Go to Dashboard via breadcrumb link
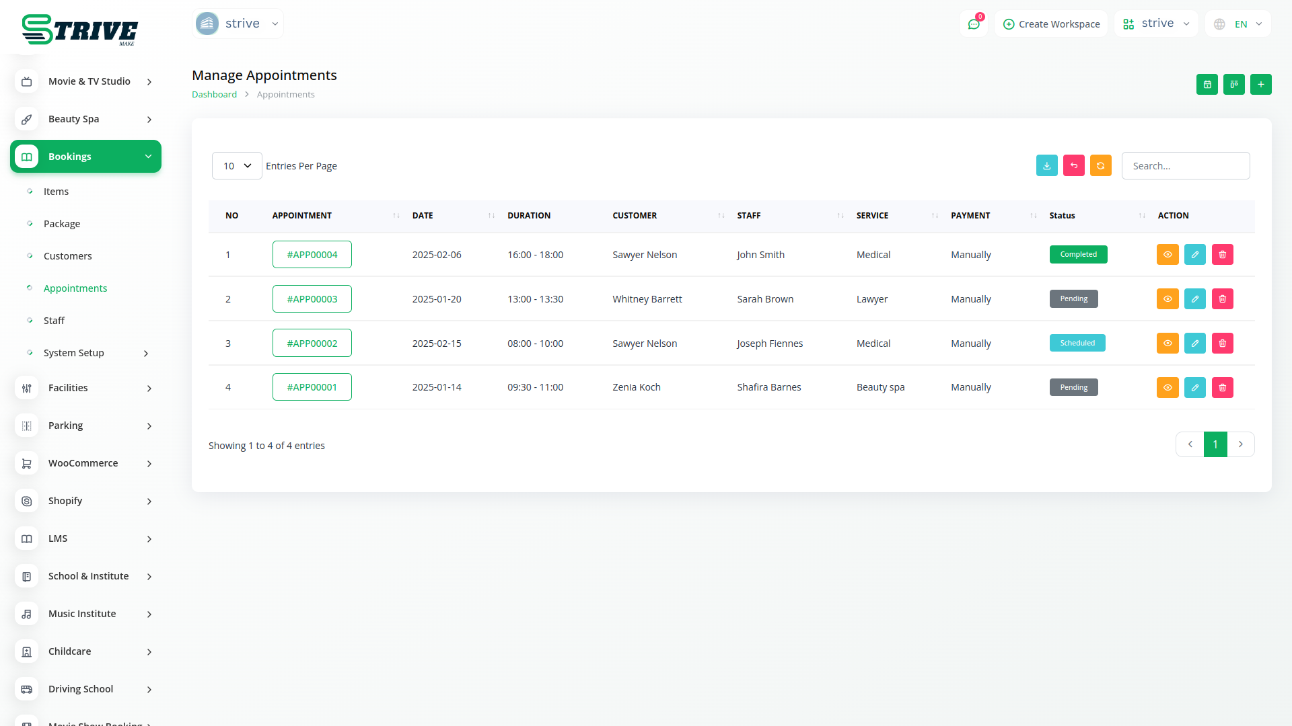 [x=214, y=95]
